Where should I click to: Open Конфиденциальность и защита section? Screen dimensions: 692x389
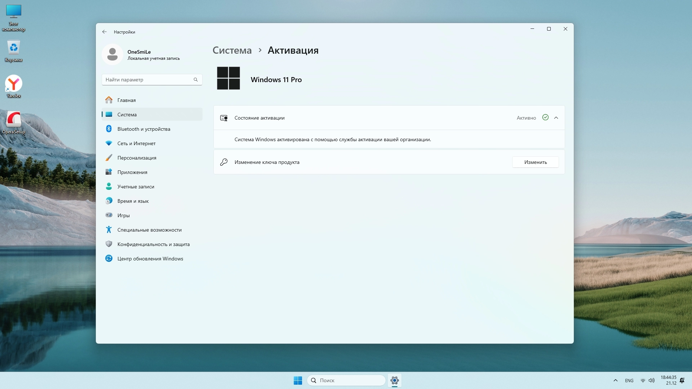153,244
